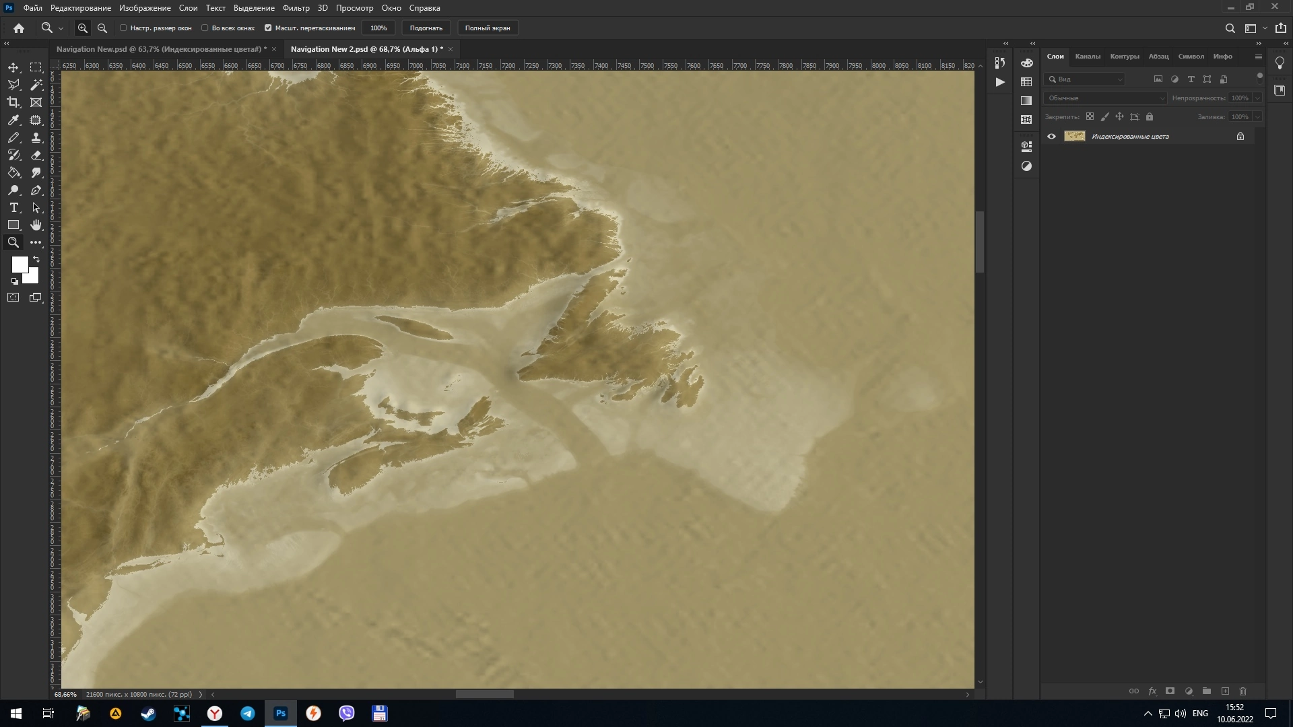Hide the 'Индексированные цвета' layer
1293x727 pixels.
[1051, 137]
